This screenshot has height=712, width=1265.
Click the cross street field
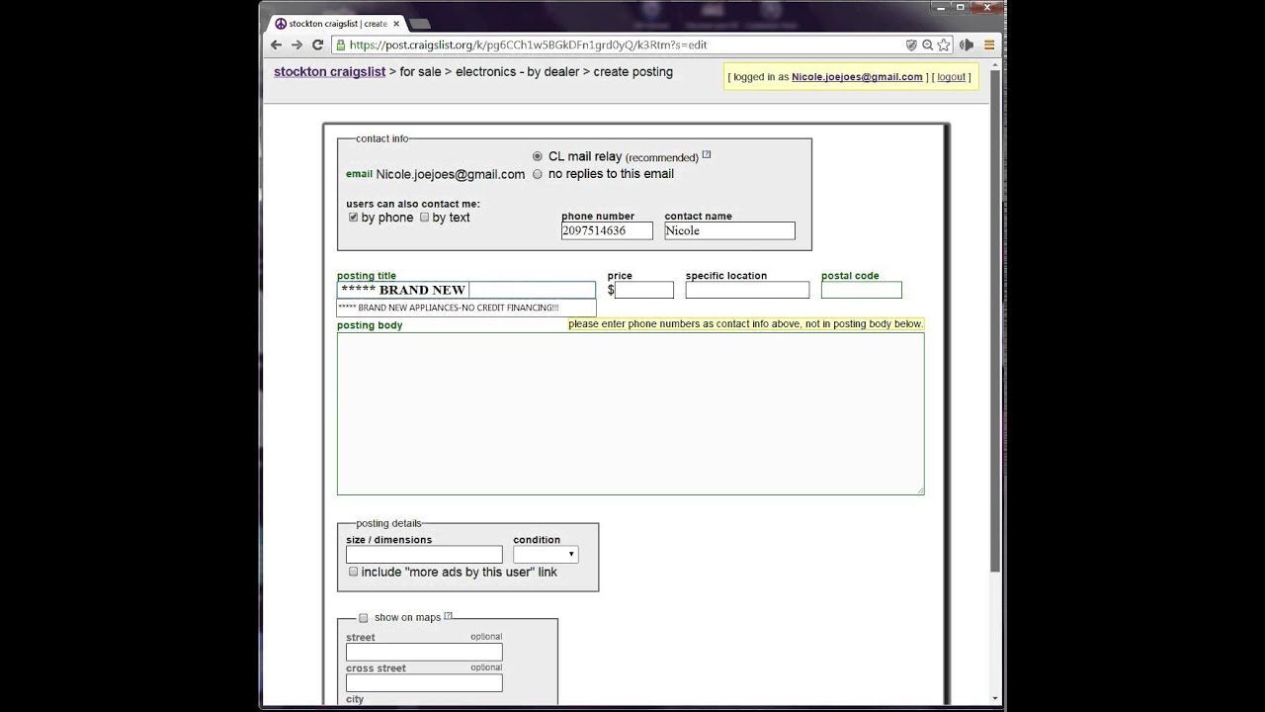424,682
